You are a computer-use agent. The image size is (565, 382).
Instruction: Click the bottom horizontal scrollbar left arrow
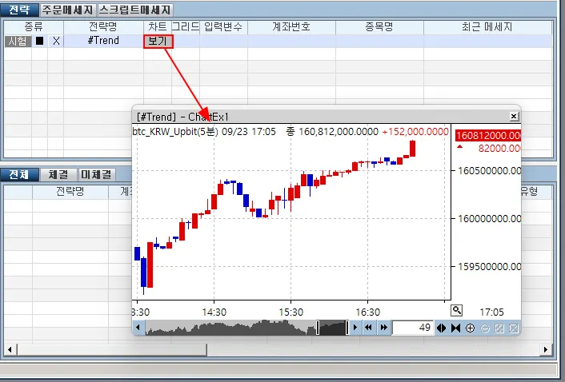pos(10,349)
